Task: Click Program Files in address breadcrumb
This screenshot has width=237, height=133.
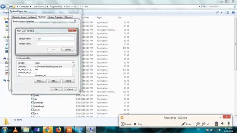Action: [x=56, y=7]
